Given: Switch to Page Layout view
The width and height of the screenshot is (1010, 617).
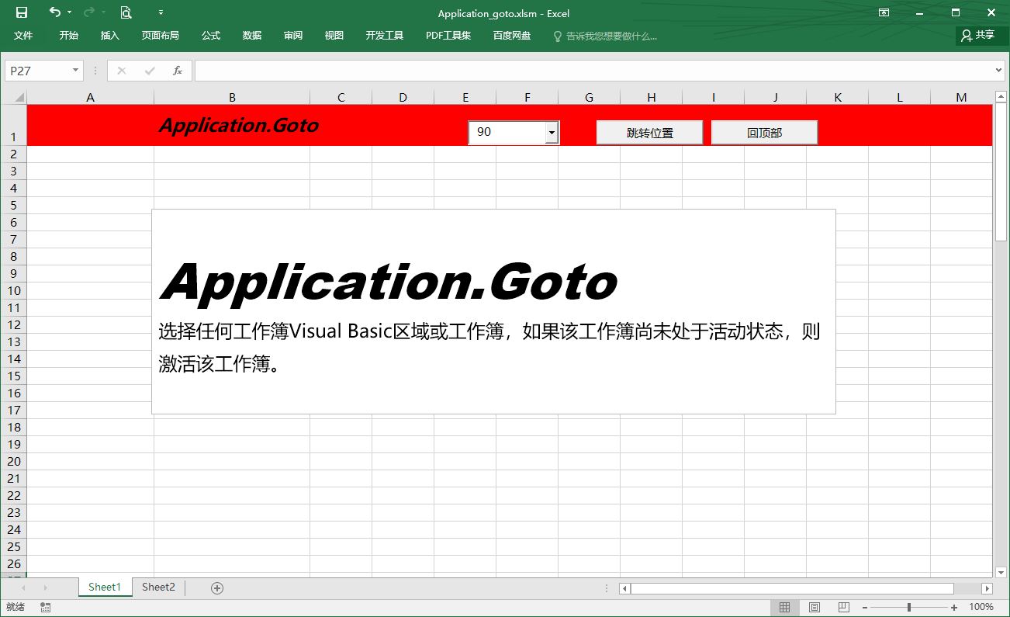Looking at the screenshot, I should [815, 607].
